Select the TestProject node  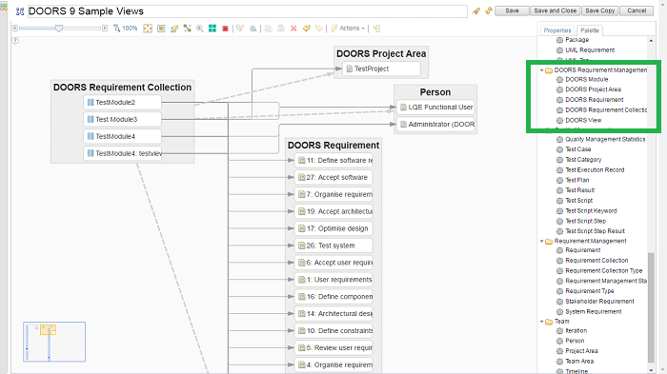coord(381,69)
